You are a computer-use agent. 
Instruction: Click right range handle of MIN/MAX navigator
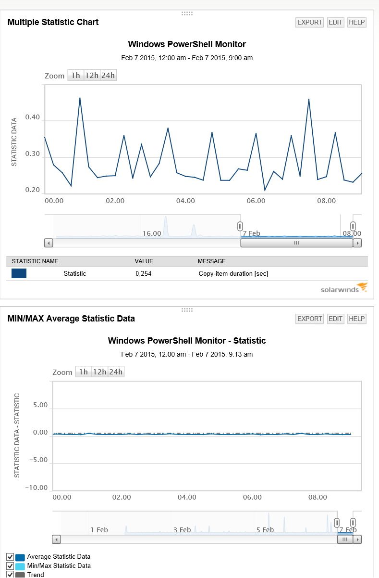click(x=353, y=523)
